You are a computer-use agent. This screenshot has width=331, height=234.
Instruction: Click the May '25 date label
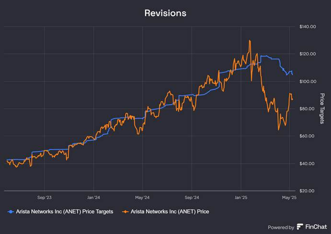[x=289, y=198]
